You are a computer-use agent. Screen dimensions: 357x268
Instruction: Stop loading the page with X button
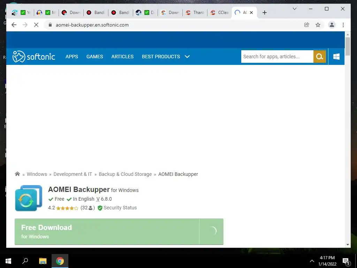pyautogui.click(x=36, y=25)
